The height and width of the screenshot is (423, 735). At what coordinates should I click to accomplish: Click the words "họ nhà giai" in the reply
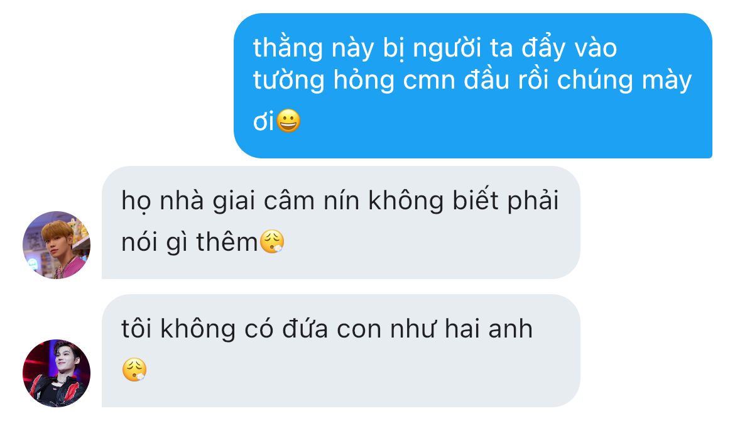[188, 202]
